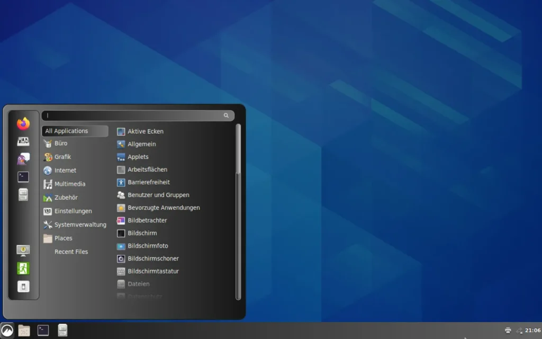Click the lock screen icon in sidebar

point(23,250)
